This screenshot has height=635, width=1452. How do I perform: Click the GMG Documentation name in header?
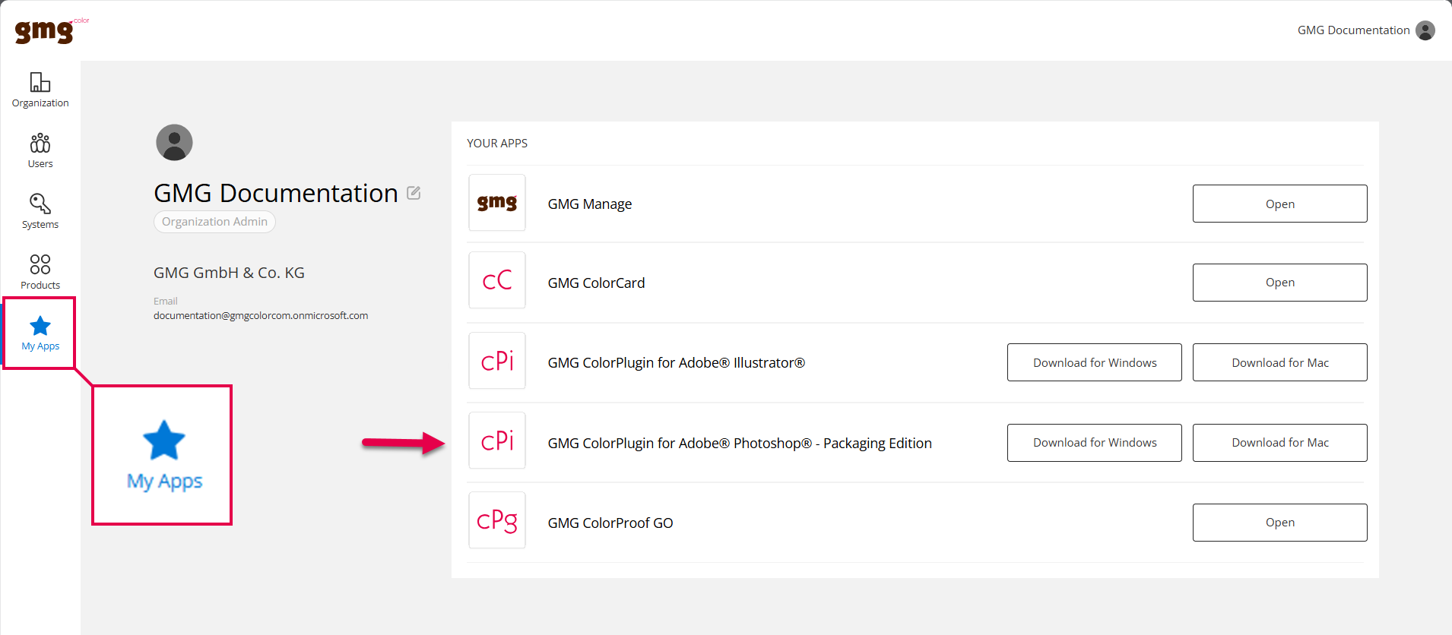pos(1353,30)
